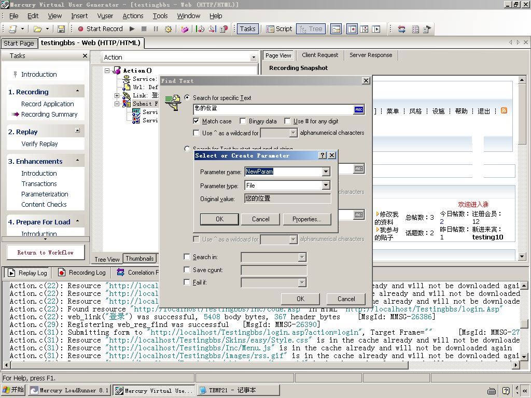Click the insert end transaction icon
The height and width of the screenshot is (398, 531).
(212, 29)
